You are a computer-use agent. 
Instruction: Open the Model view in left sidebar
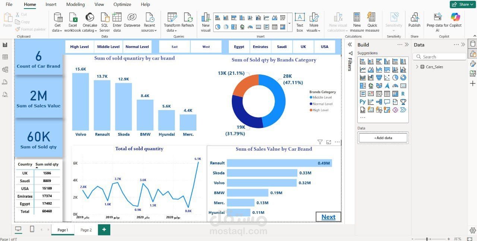[x=5, y=70]
